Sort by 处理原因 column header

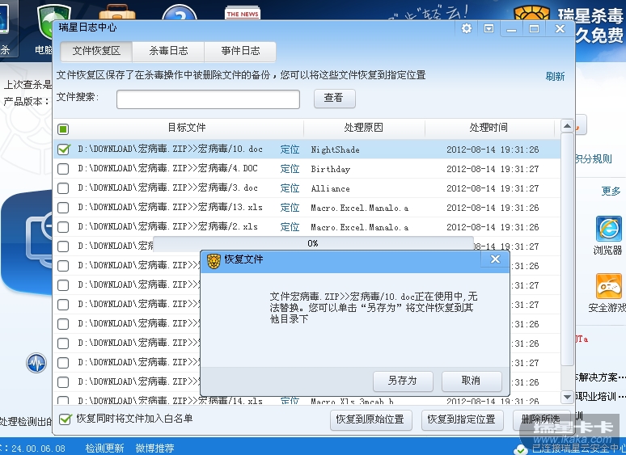[x=364, y=128]
